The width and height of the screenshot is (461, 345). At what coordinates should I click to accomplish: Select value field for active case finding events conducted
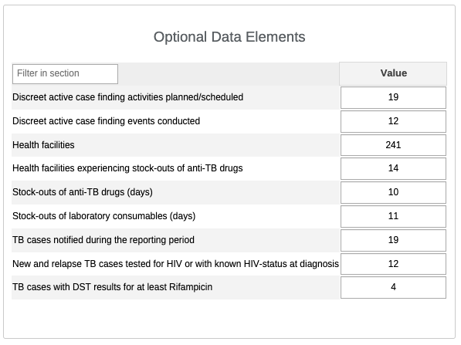393,121
